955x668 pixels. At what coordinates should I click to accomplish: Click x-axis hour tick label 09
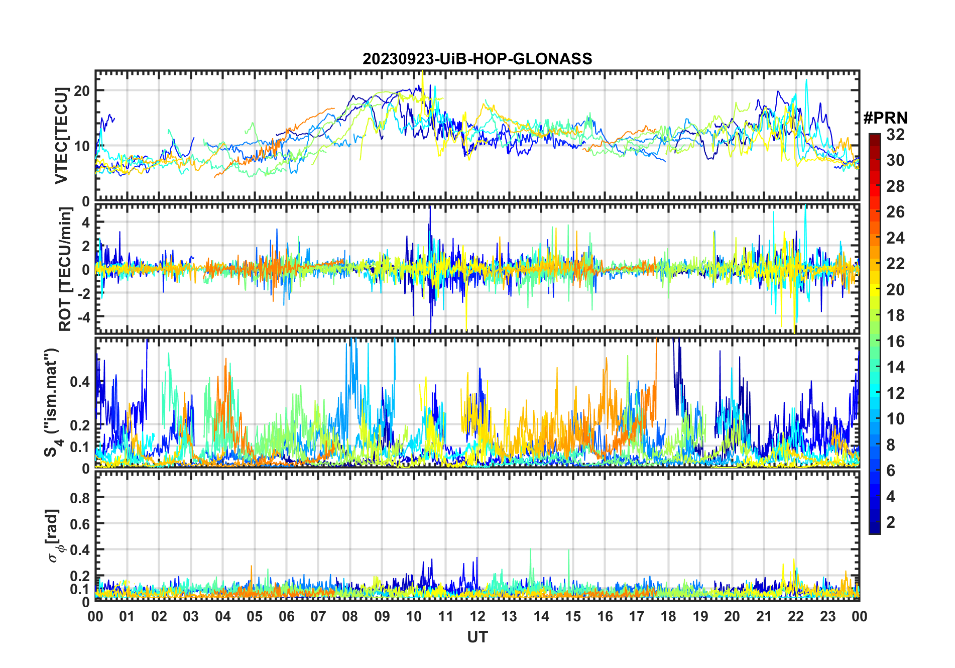click(x=382, y=616)
